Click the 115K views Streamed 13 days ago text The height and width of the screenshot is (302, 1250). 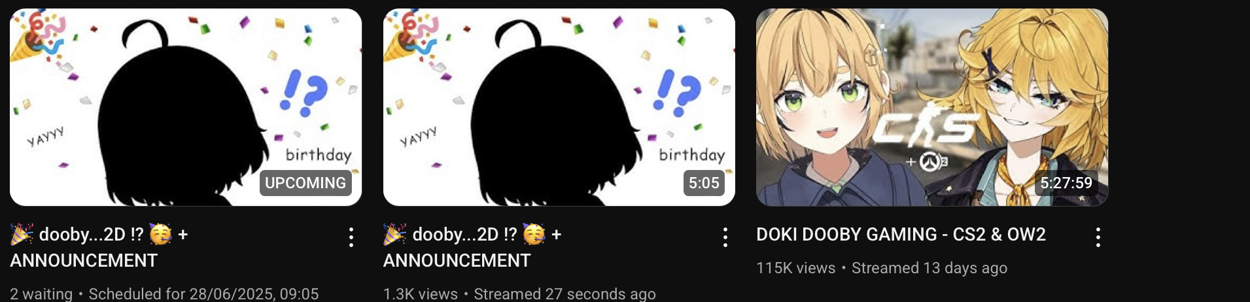point(882,268)
